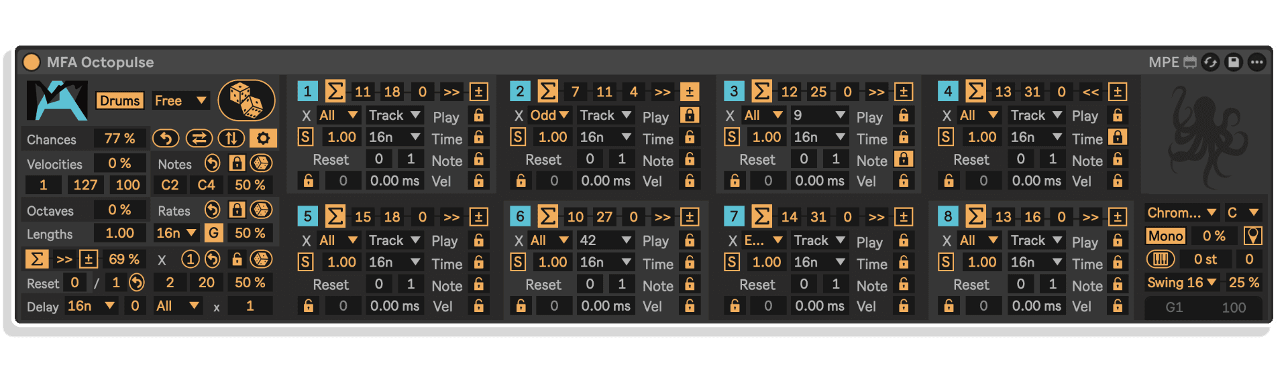Click the global undo arrow next to Chances
1288x369 pixels.
(x=165, y=139)
